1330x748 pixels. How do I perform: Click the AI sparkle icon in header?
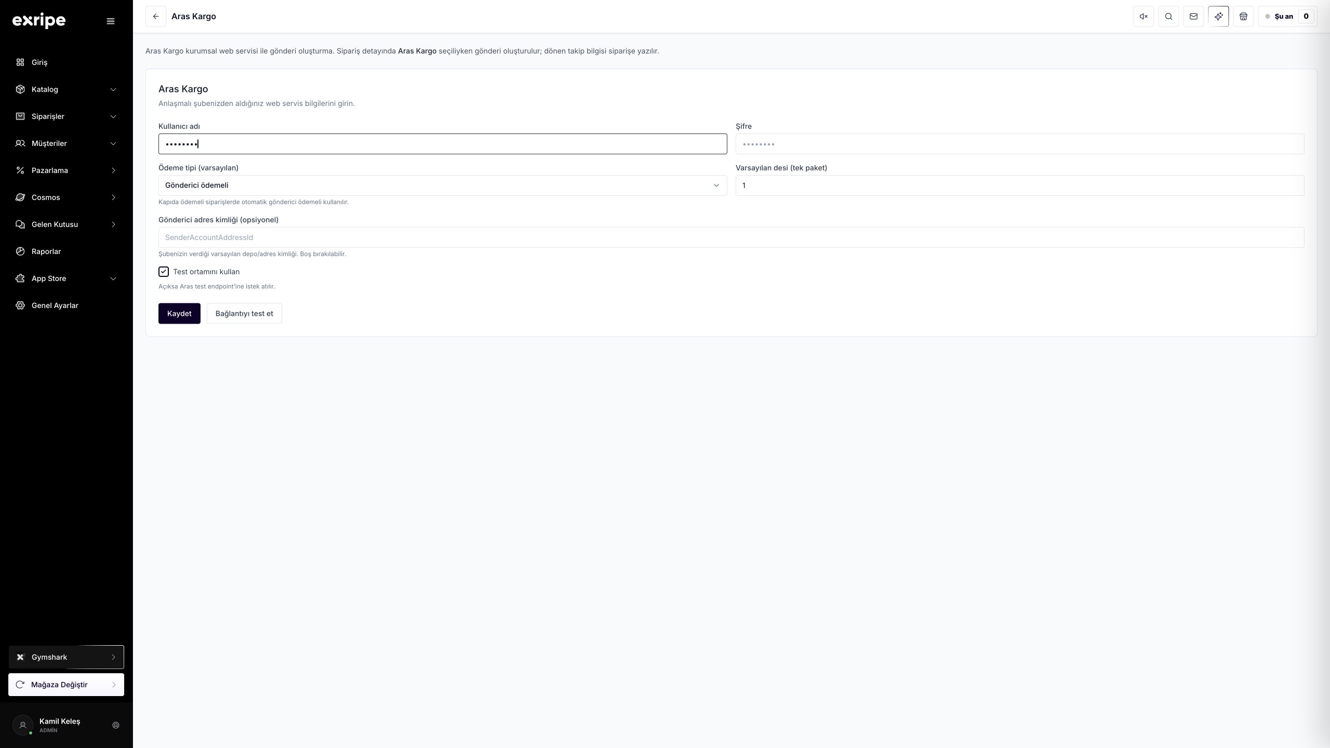pos(1218,16)
